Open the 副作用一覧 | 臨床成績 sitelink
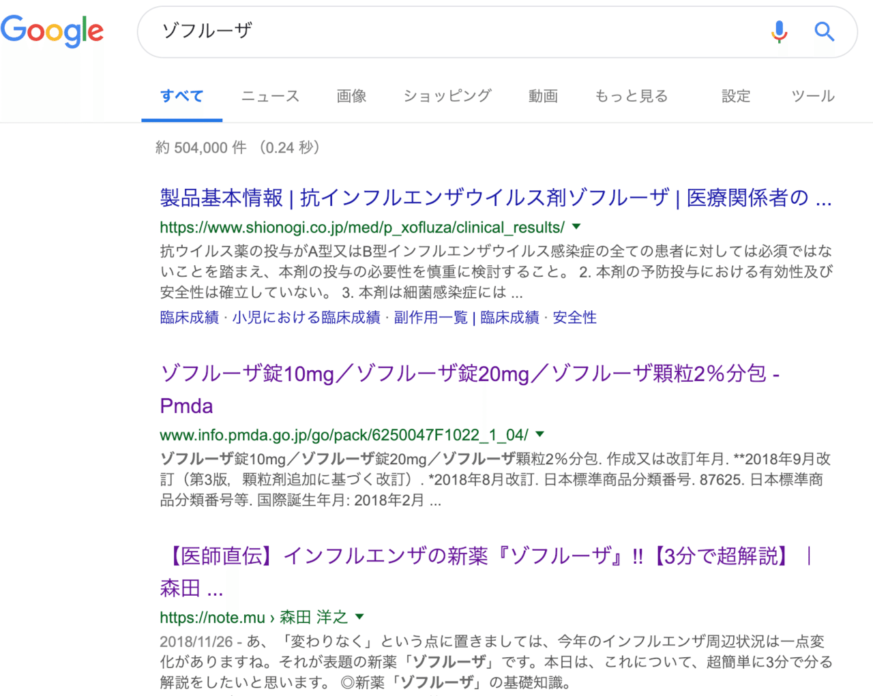 (467, 318)
